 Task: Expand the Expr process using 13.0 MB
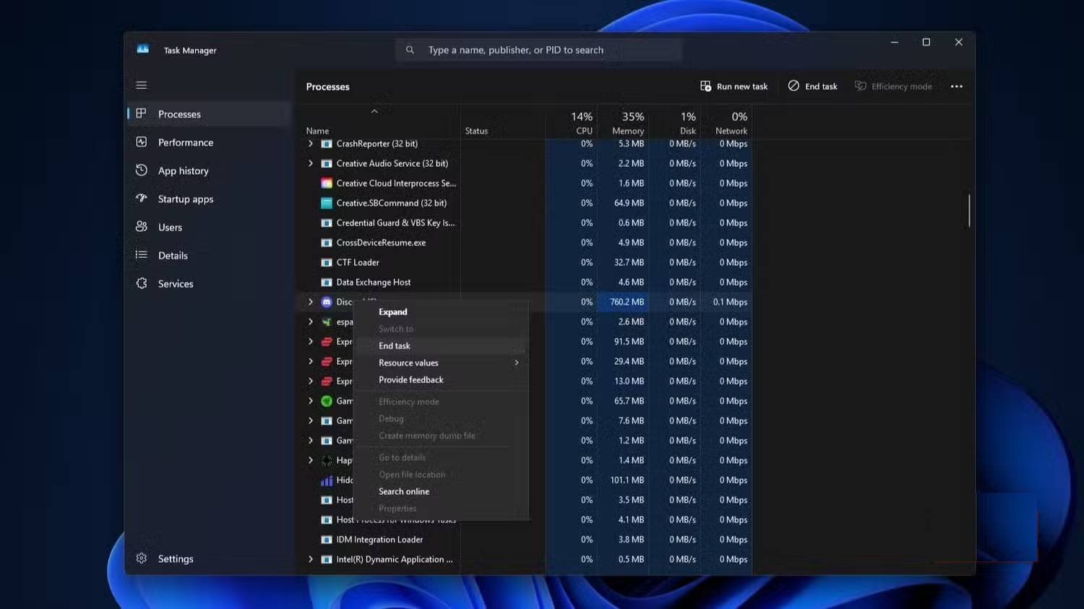click(311, 381)
